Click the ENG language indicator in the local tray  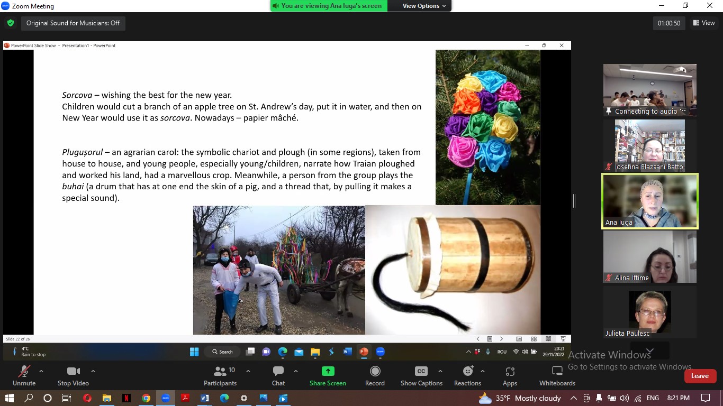653,398
